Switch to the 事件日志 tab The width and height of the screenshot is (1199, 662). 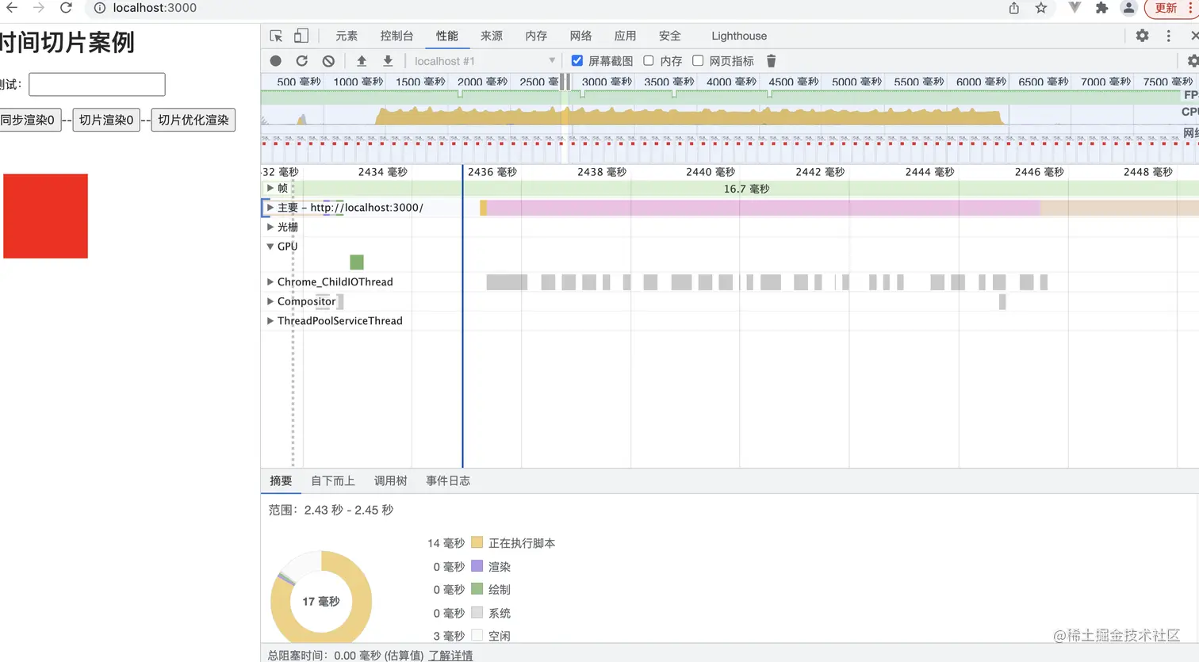point(448,481)
